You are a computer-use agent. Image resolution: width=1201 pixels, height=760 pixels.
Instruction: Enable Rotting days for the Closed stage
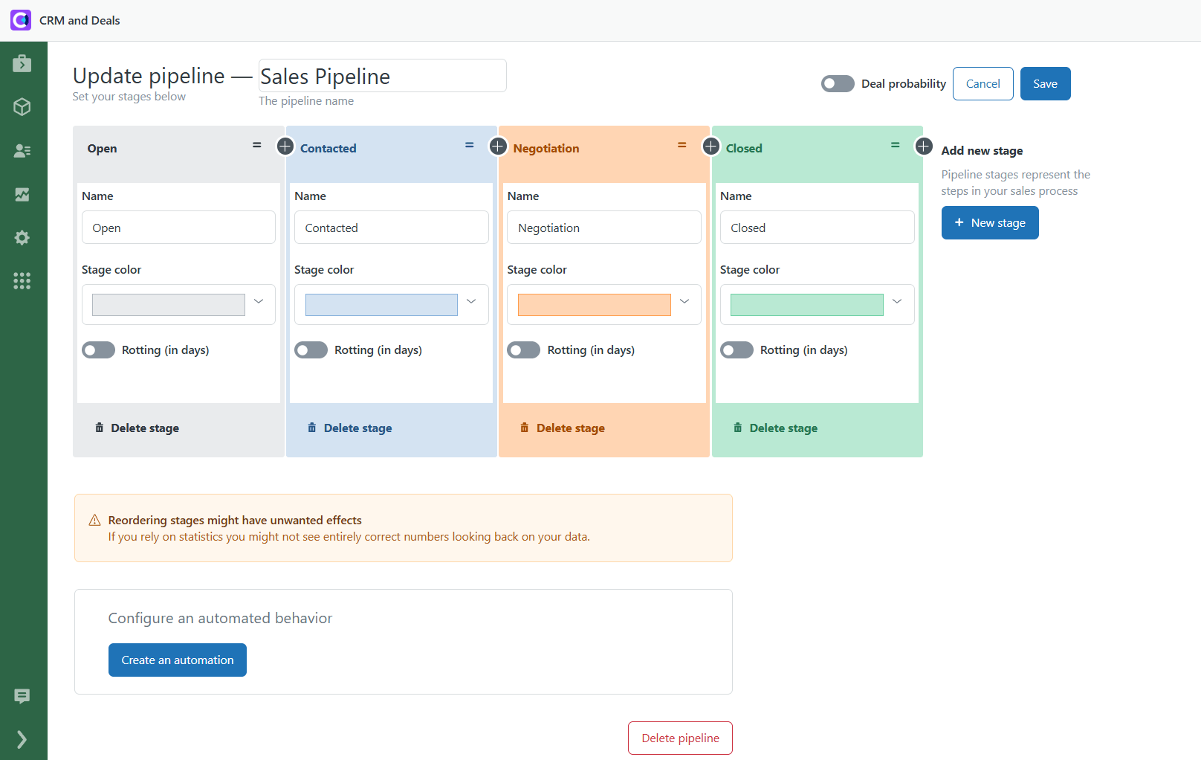[x=737, y=350]
